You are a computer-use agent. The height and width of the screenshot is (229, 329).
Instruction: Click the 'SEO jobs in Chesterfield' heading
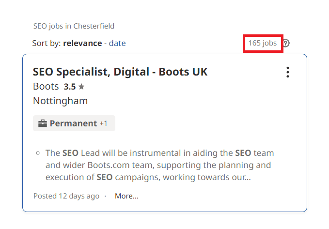(x=74, y=26)
